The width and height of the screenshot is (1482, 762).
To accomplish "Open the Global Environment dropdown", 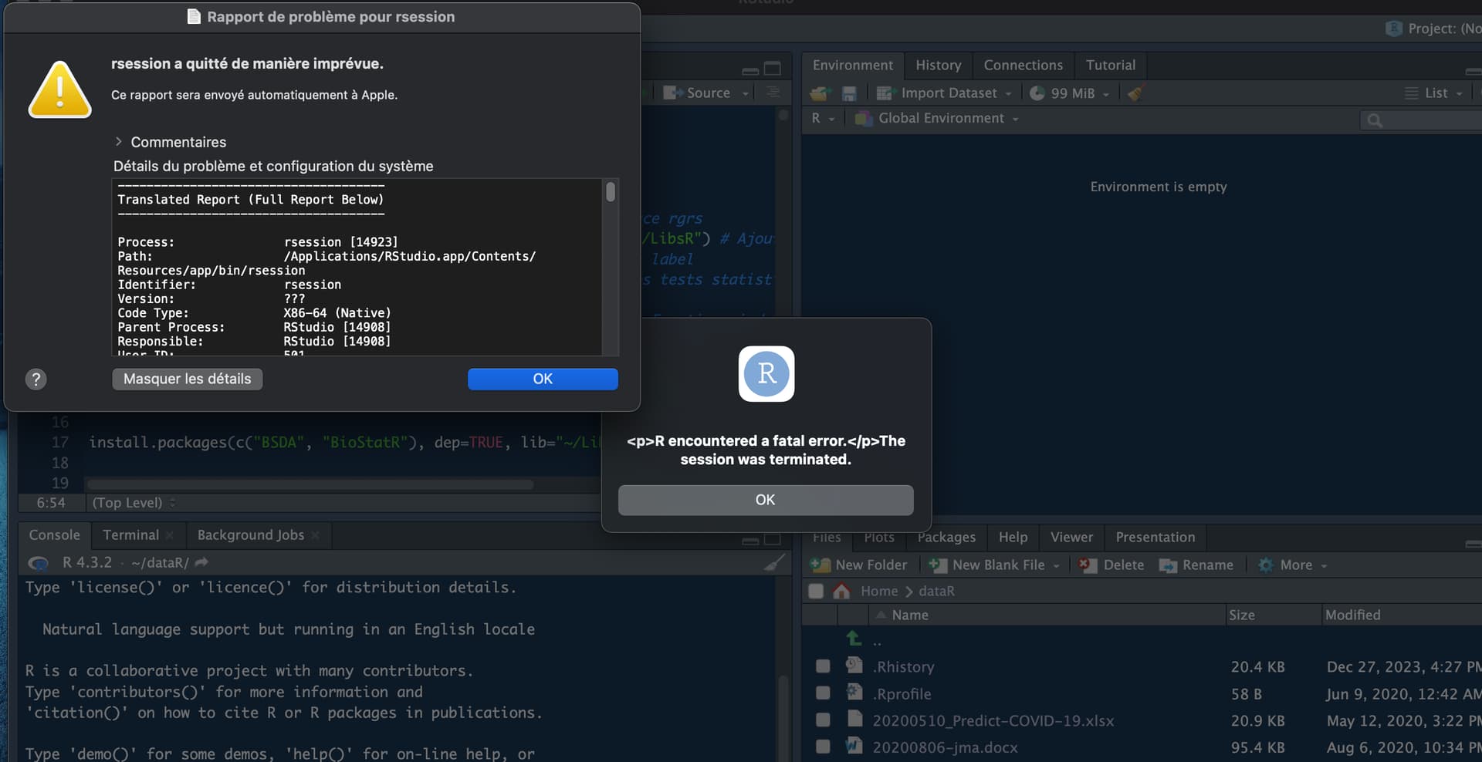I will click(x=937, y=119).
